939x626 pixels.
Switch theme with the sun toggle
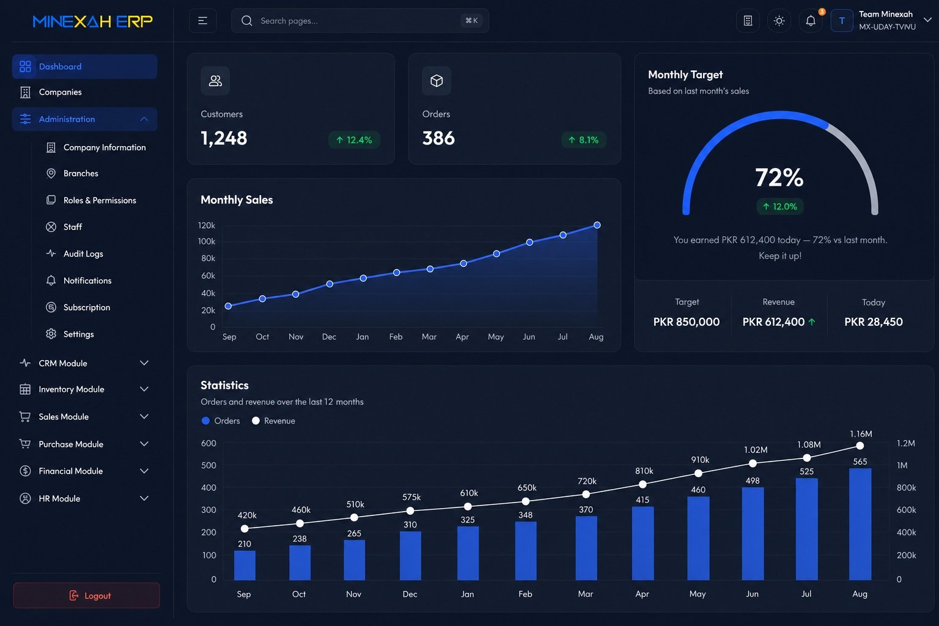click(x=779, y=21)
